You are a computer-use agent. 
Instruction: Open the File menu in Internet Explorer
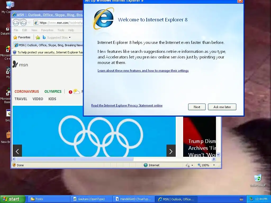[16, 30]
